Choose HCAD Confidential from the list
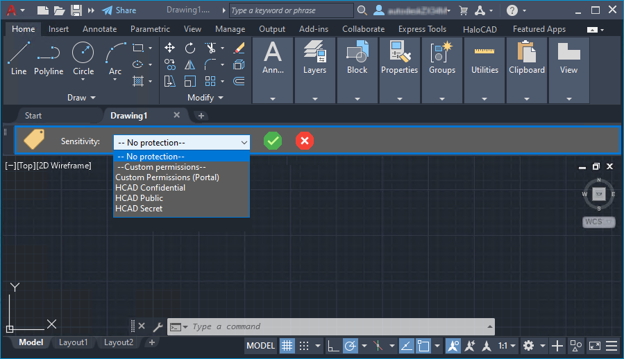 point(151,188)
